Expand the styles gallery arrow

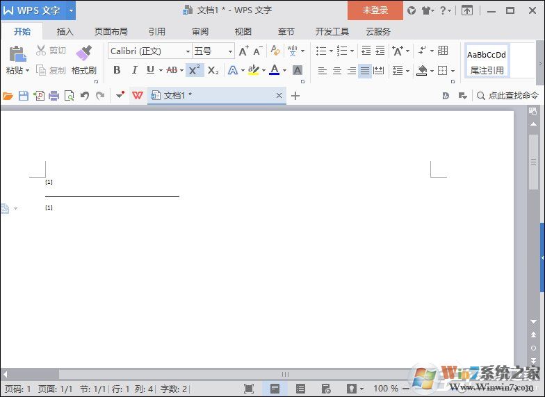(x=540, y=64)
